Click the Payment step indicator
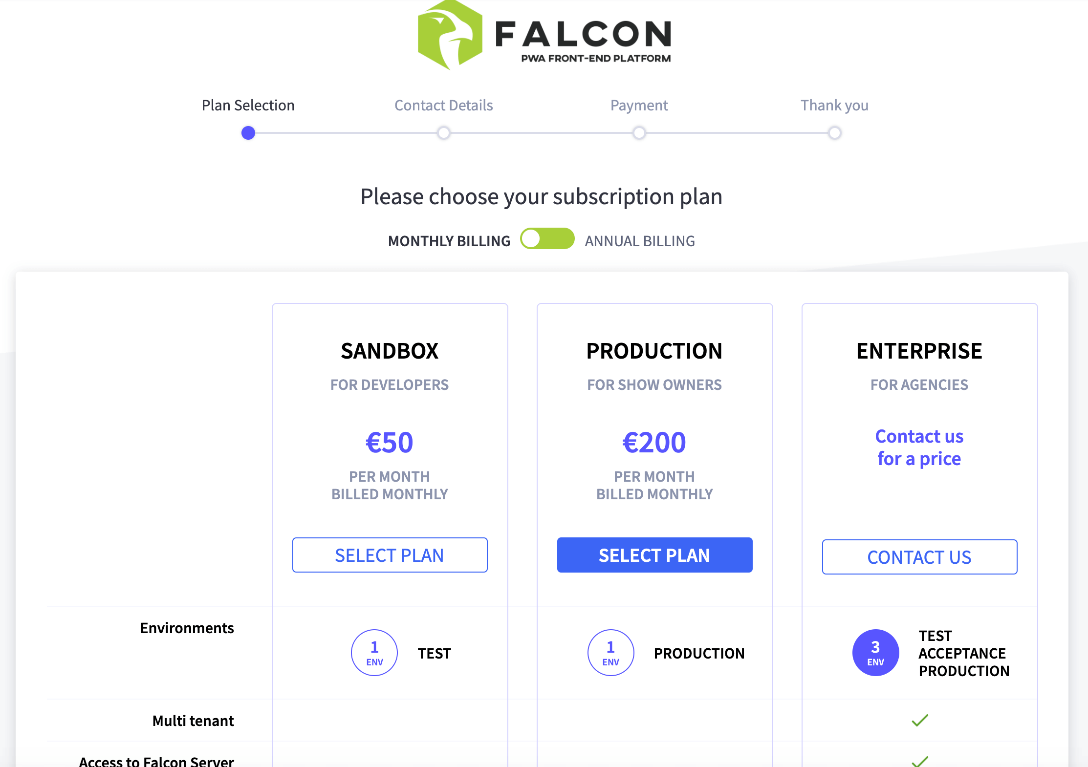This screenshot has height=767, width=1088. 639,132
